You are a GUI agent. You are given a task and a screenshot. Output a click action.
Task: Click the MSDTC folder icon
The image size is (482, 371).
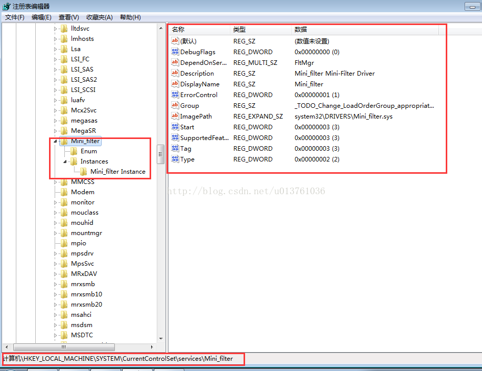(64, 335)
